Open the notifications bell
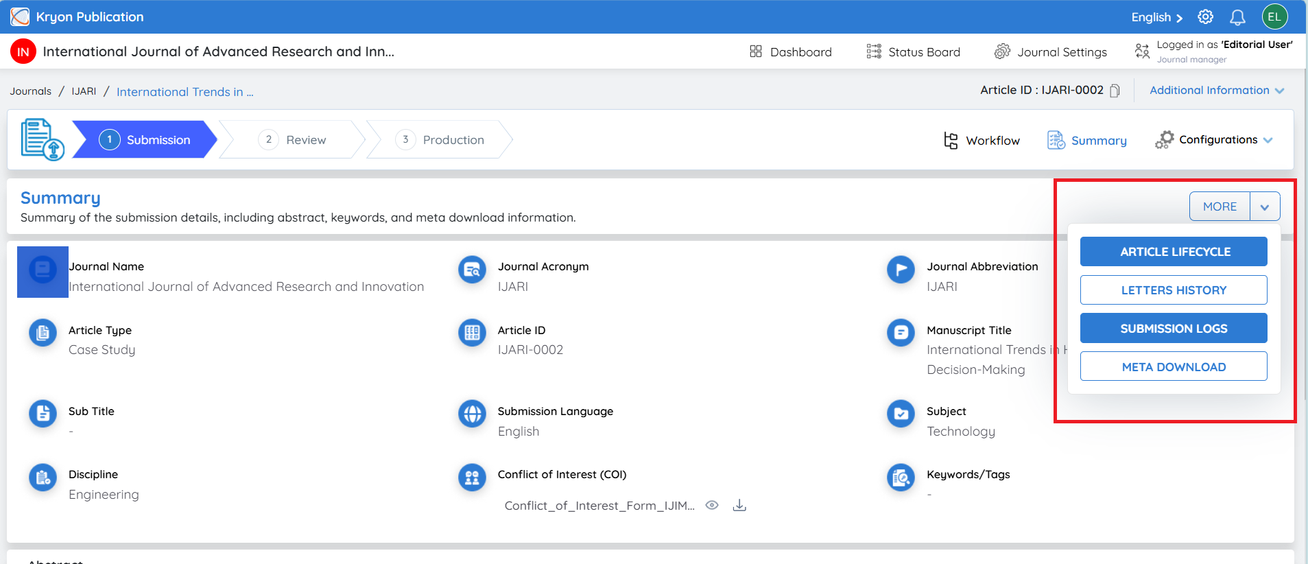The image size is (1308, 564). pyautogui.click(x=1237, y=17)
